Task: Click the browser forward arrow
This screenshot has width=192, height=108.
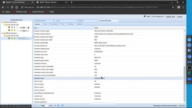Action: (7, 7)
